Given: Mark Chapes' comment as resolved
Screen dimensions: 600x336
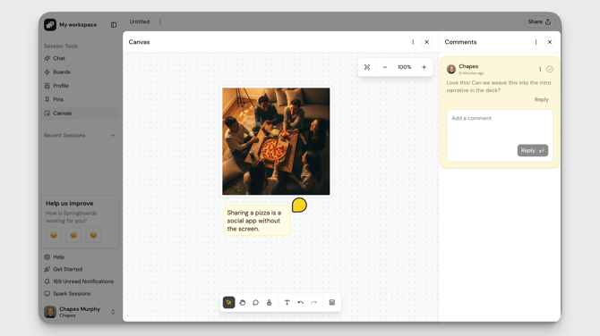Looking at the screenshot, I should point(550,69).
